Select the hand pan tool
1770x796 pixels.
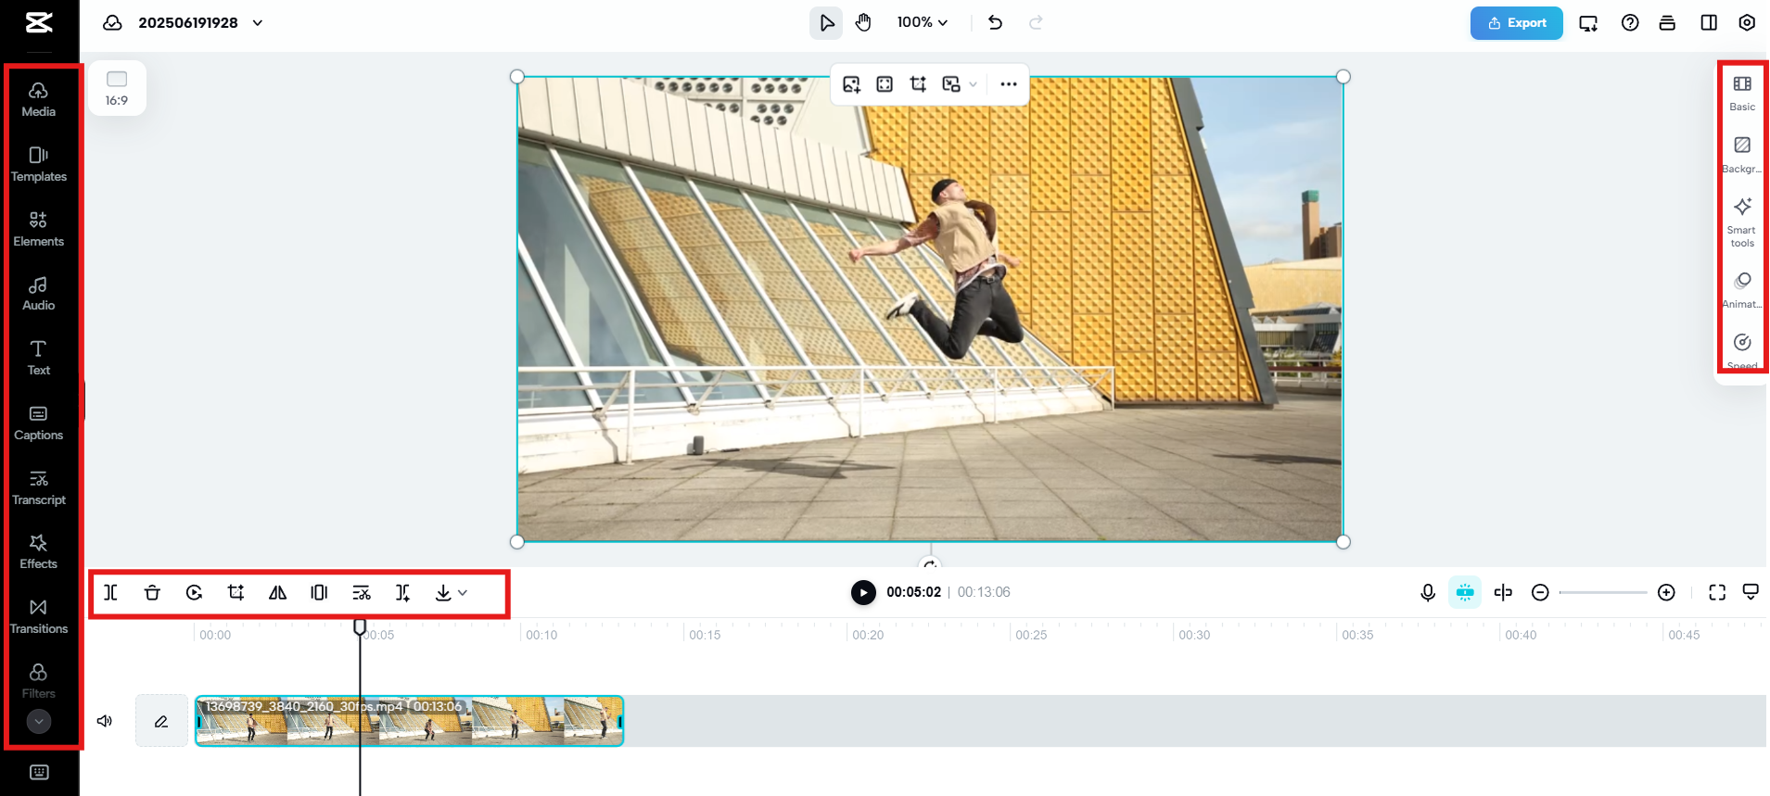pyautogui.click(x=863, y=22)
